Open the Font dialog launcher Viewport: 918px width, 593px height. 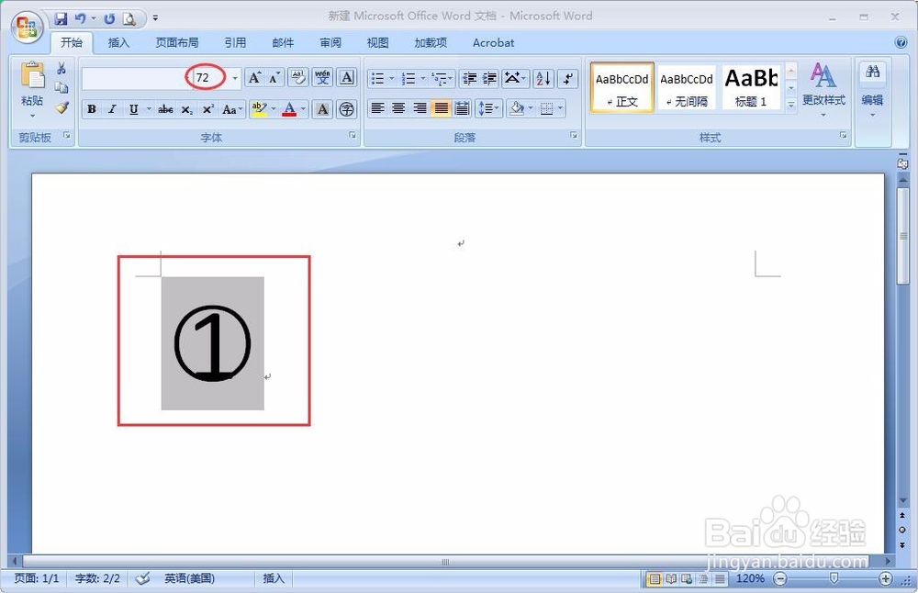(x=353, y=135)
